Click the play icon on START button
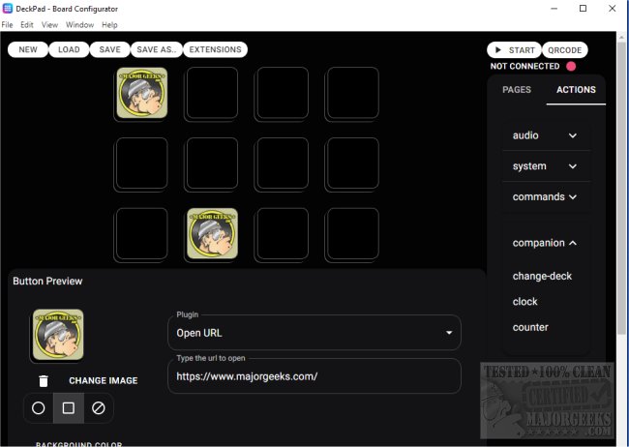The height and width of the screenshot is (447, 629). (498, 49)
